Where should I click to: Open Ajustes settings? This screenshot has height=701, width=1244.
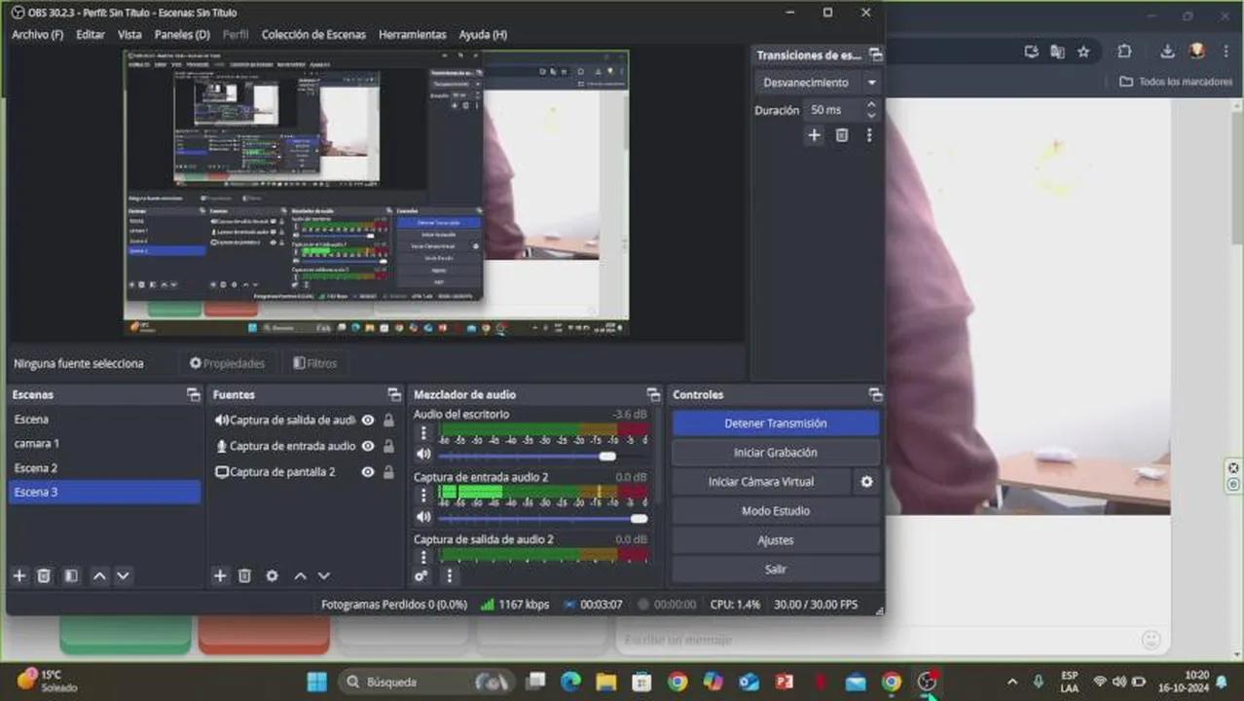[x=776, y=540]
